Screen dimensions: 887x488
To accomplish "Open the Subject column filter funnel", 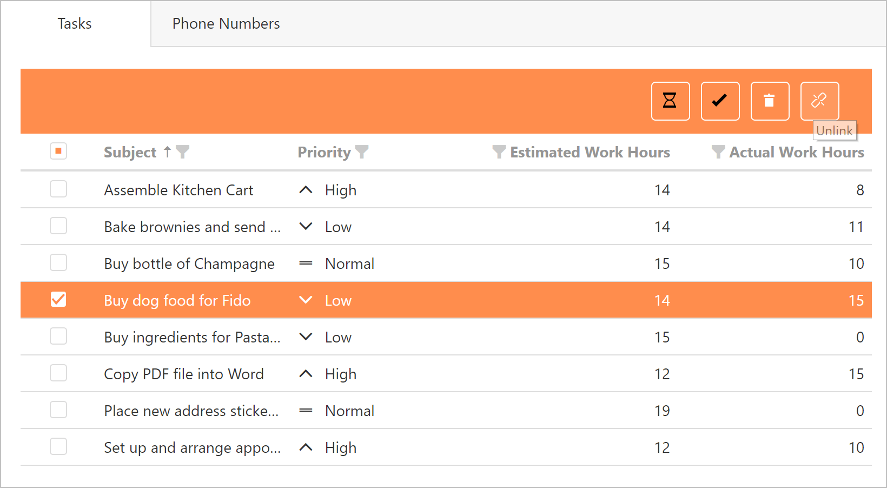I will pyautogui.click(x=183, y=152).
